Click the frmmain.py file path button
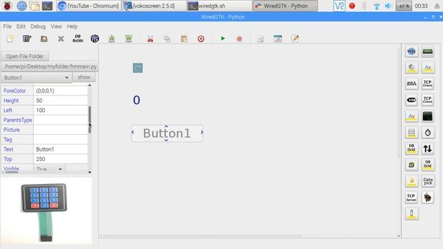The height and width of the screenshot is (249, 443). [50, 66]
